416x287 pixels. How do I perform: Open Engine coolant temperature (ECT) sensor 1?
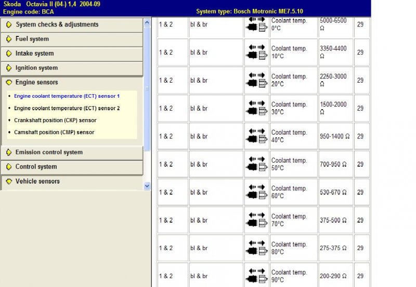pos(67,96)
